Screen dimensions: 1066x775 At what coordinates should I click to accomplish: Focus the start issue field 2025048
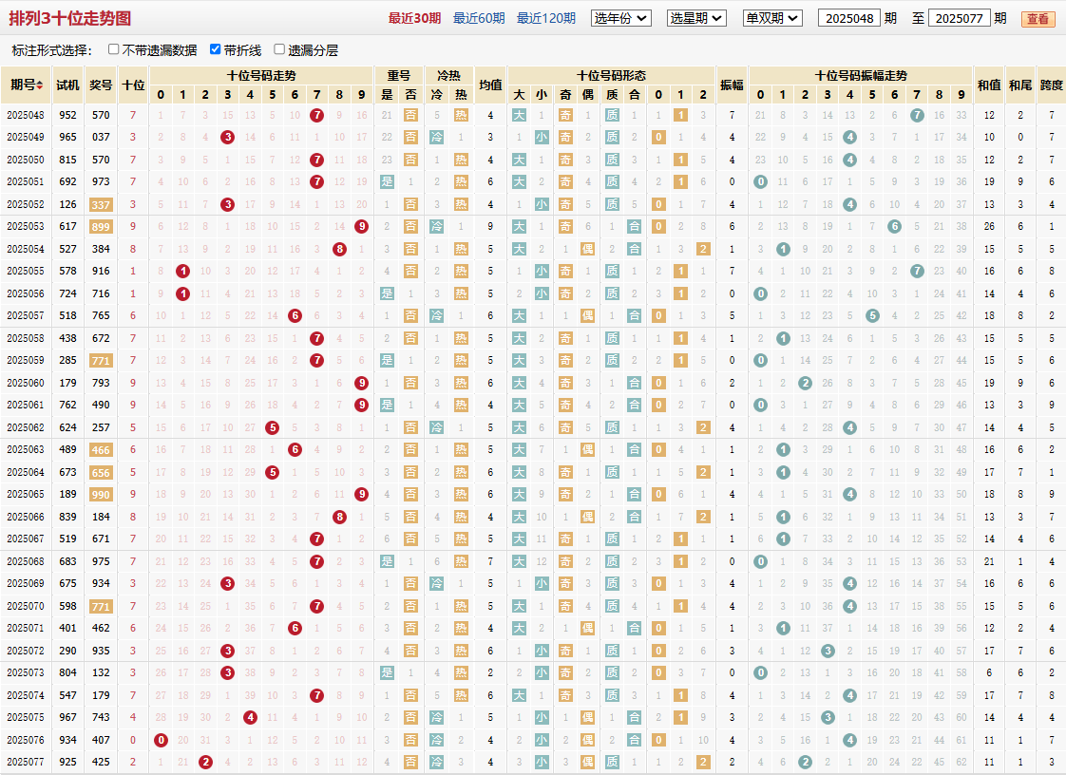click(849, 18)
